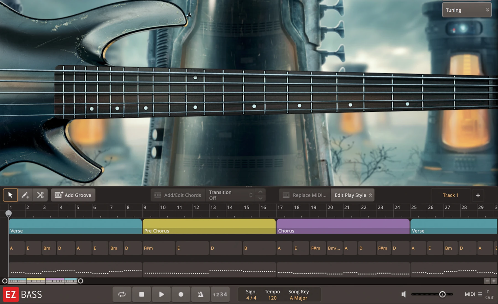Click the master volume slider knob
This screenshot has width=498, height=304.
pos(442,294)
